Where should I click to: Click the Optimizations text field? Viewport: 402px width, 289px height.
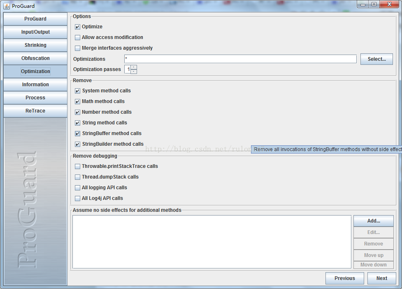pyautogui.click(x=240, y=59)
